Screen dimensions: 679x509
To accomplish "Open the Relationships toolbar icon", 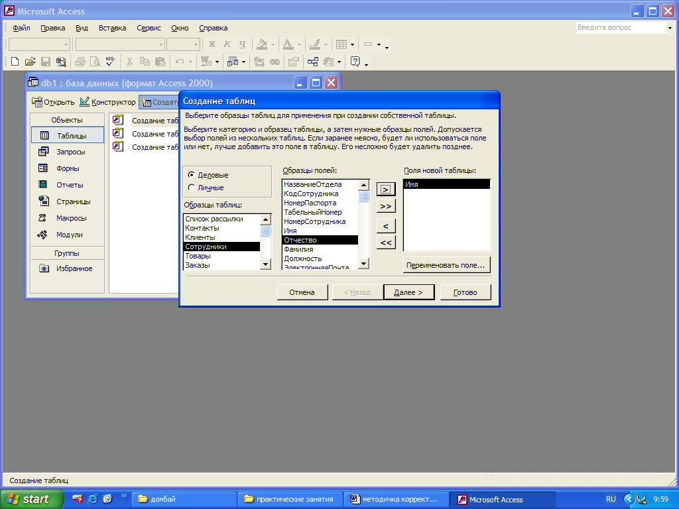I will click(x=313, y=62).
